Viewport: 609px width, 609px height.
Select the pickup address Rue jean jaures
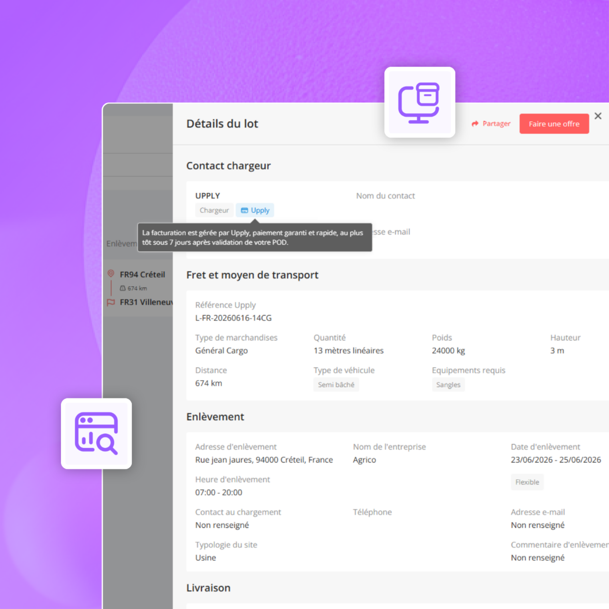coord(264,460)
